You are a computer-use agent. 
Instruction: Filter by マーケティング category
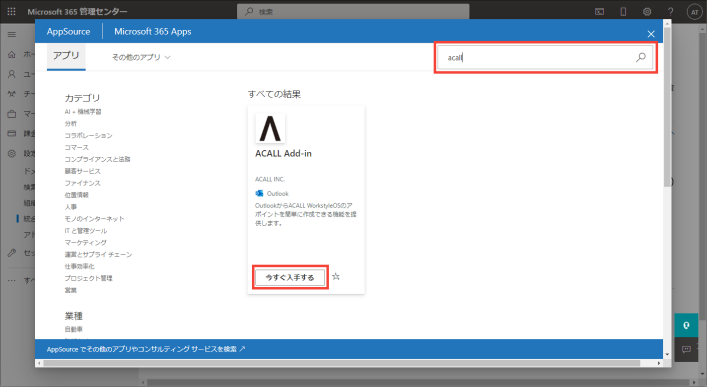click(85, 243)
